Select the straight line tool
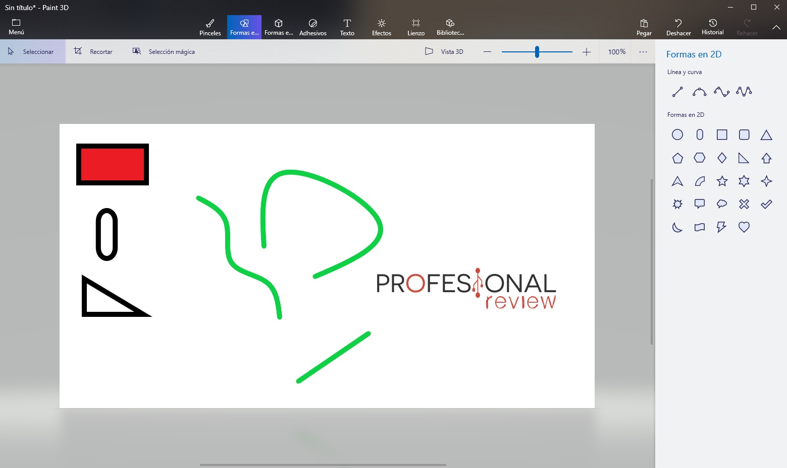Viewport: 787px width, 468px height. [677, 91]
